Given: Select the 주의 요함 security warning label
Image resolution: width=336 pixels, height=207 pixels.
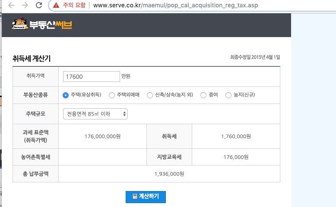Looking at the screenshot, I should (74, 5).
